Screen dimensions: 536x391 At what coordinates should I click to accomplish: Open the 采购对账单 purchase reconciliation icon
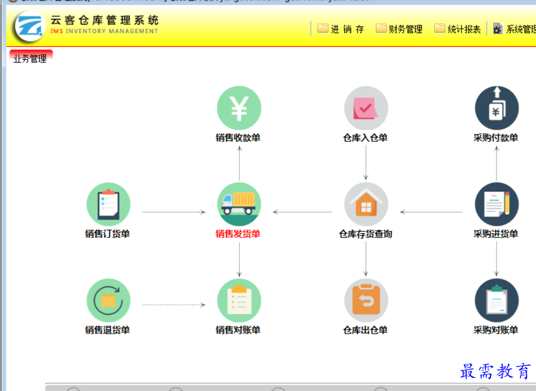(x=497, y=300)
